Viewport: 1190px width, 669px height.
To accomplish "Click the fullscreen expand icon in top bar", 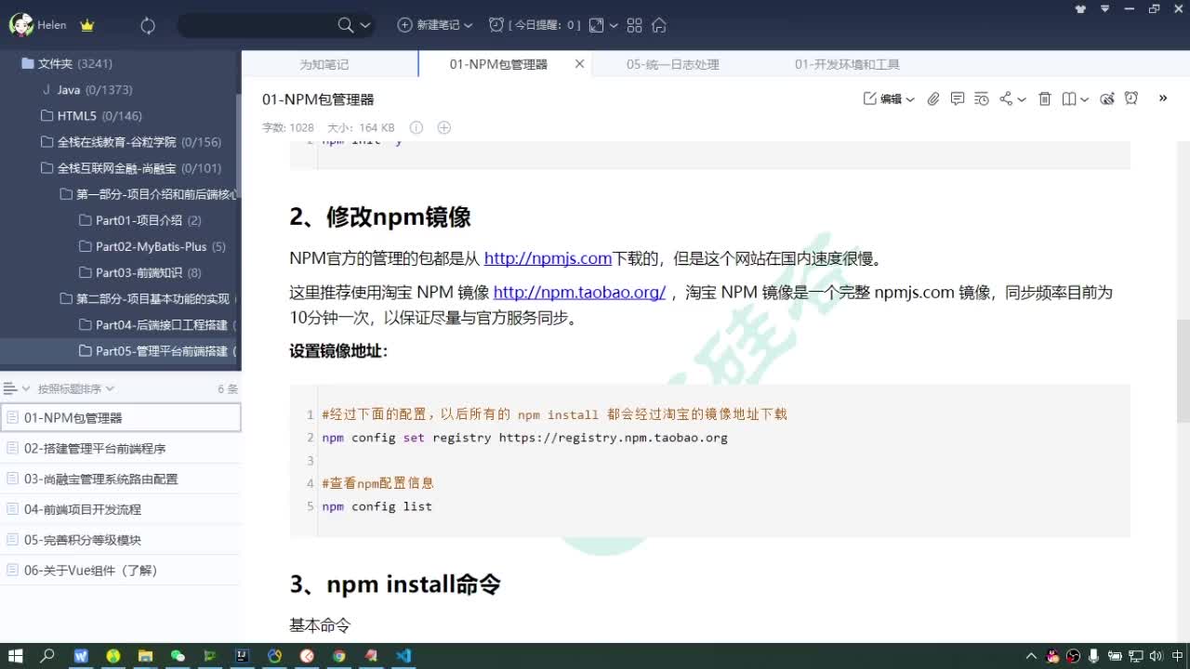I will pos(597,25).
